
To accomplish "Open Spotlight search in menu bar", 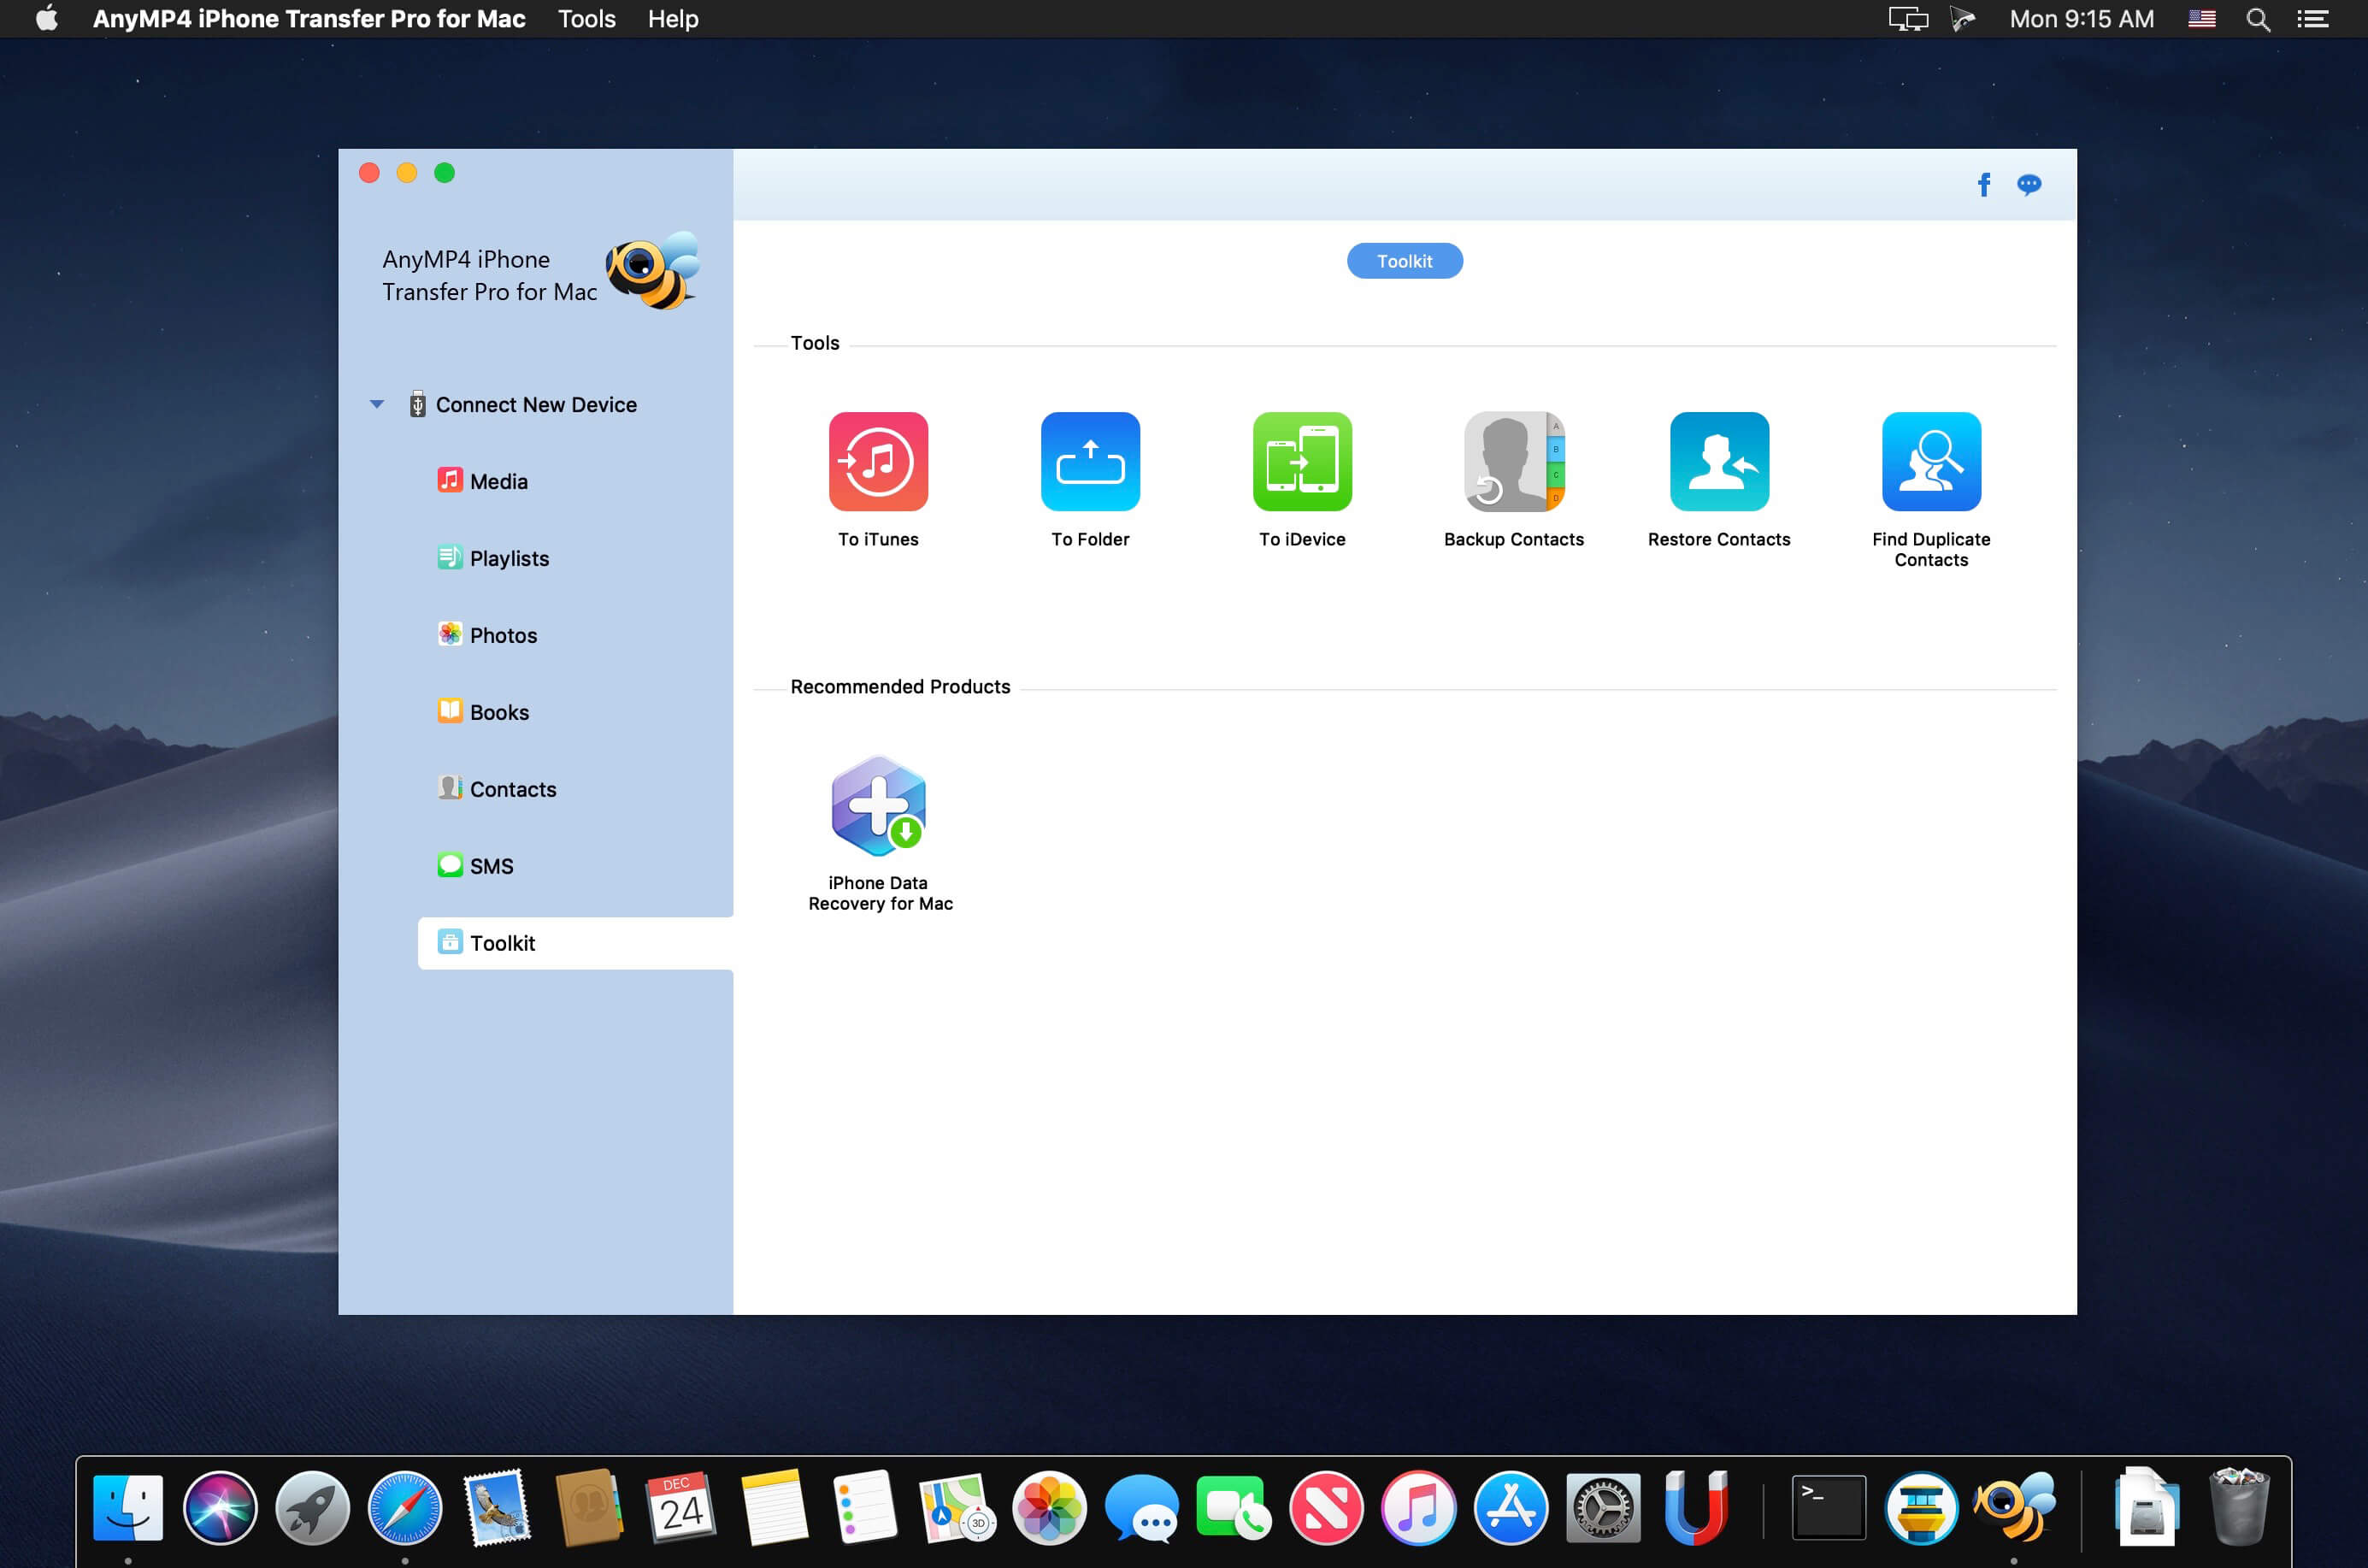I will (x=2258, y=19).
